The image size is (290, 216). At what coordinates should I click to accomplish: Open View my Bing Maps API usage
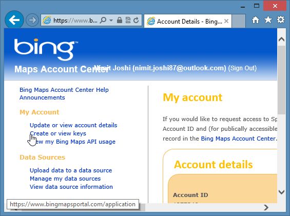(72, 142)
